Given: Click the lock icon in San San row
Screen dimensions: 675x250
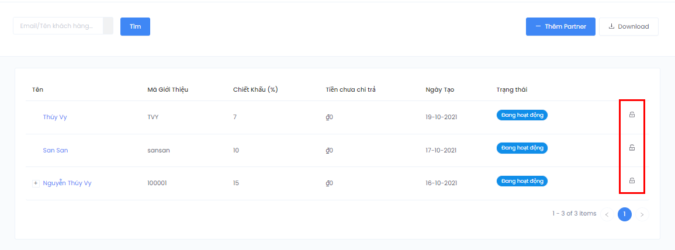Looking at the screenshot, I should tap(632, 148).
